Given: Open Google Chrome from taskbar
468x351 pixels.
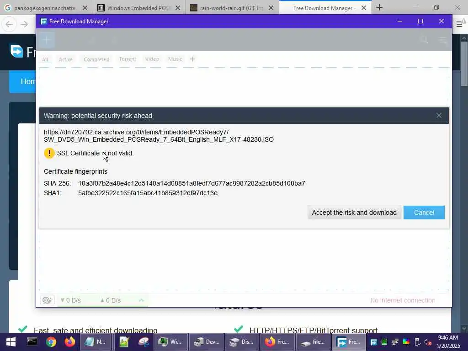Looking at the screenshot, I should coord(51,342).
